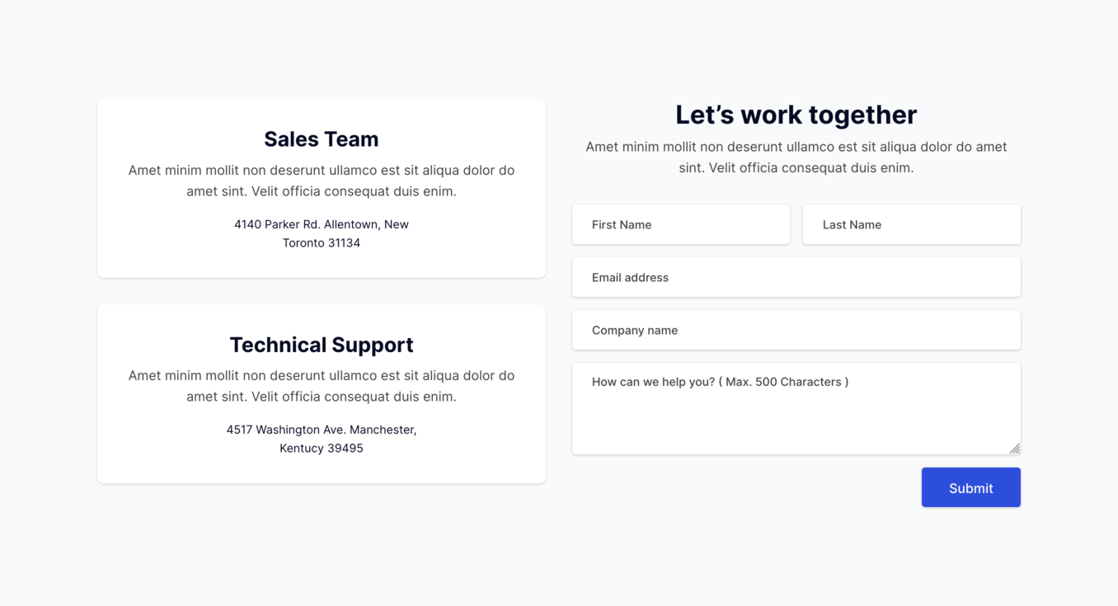Select the Technical Support card
Viewport: 1118px width, 606px height.
(x=322, y=394)
